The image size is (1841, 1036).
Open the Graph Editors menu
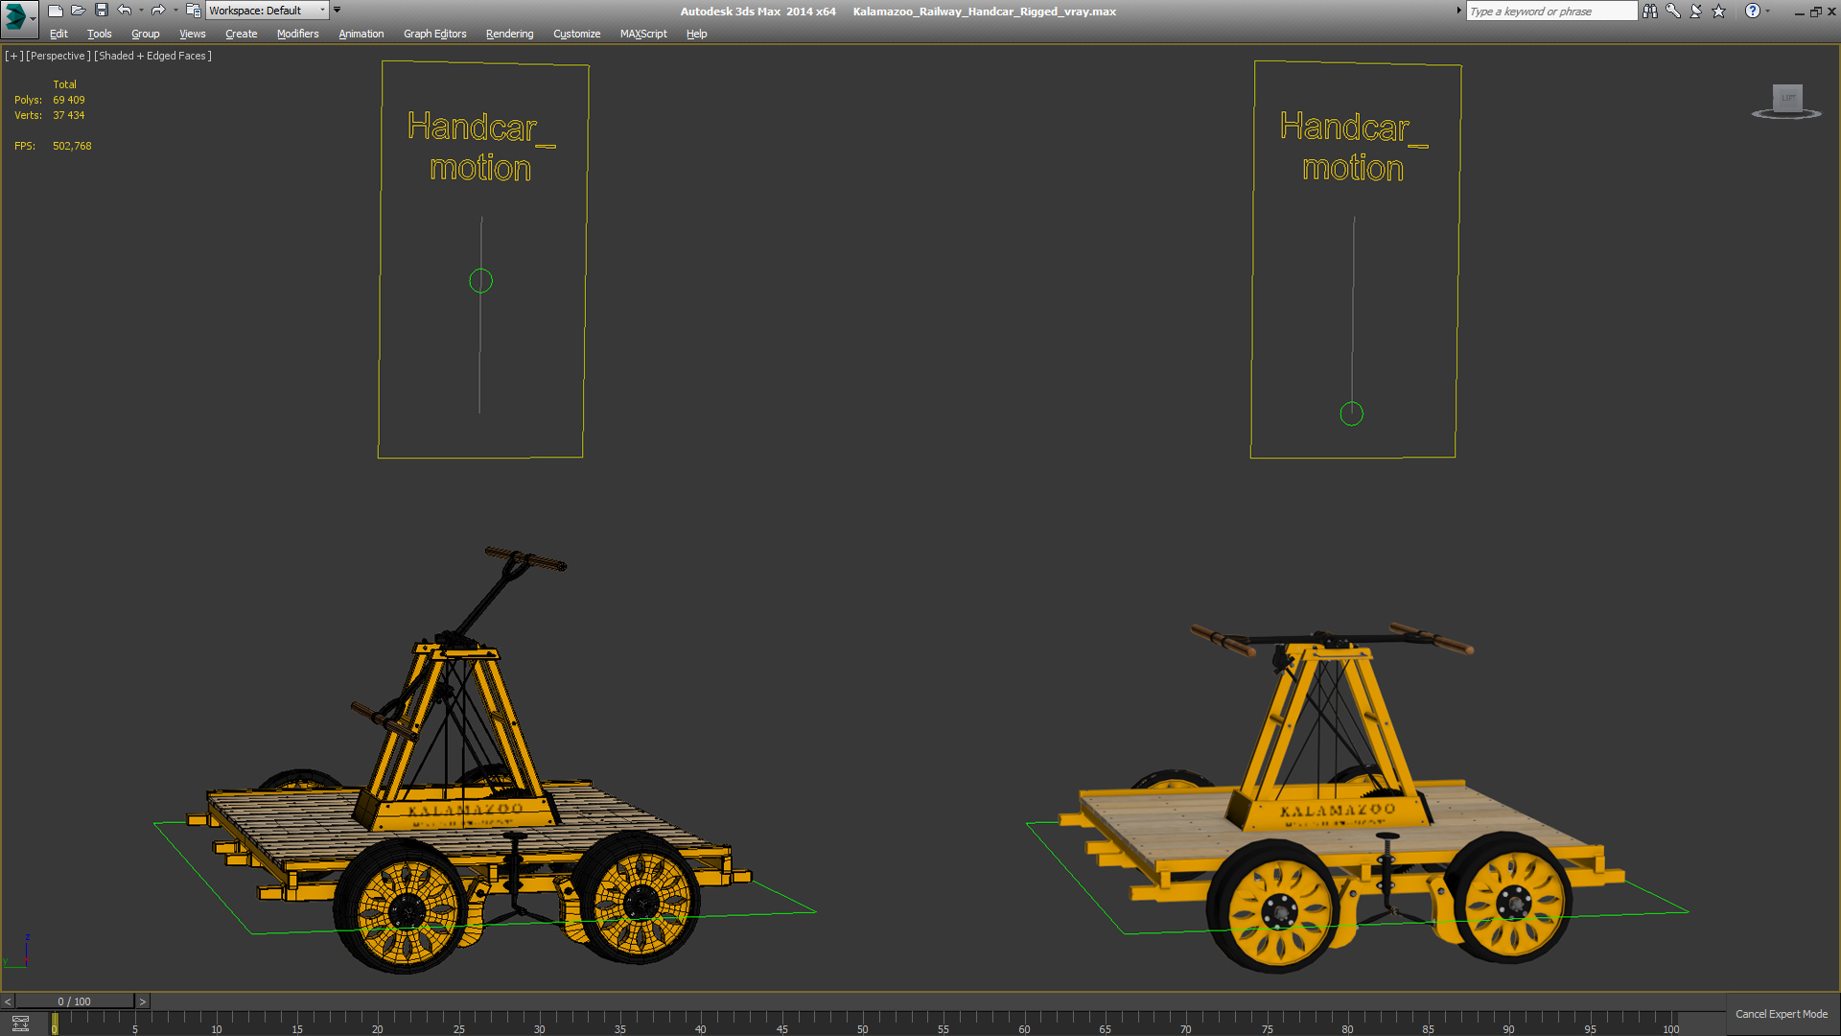pos(435,34)
